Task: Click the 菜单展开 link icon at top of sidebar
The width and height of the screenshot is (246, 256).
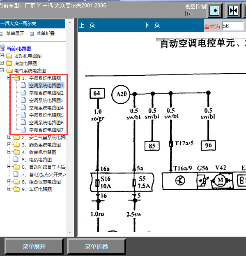Action: tap(2, 34)
